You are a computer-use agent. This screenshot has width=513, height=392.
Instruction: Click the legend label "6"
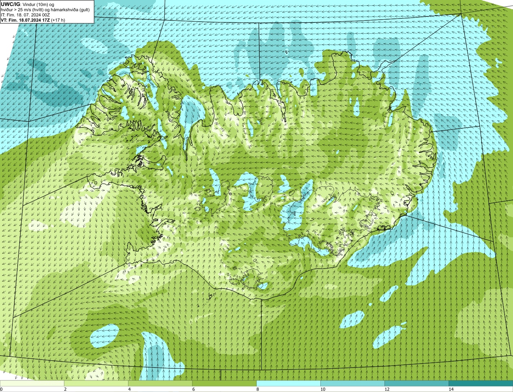(x=193, y=389)
